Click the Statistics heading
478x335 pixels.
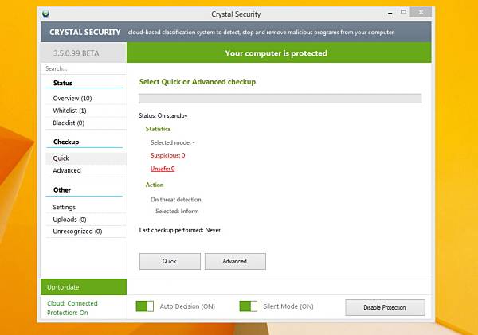pyautogui.click(x=158, y=129)
